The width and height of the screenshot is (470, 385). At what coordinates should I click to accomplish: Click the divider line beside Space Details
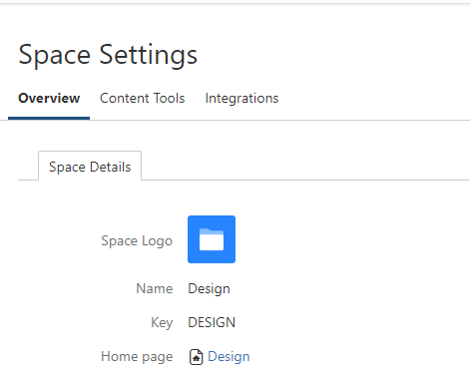pos(305,180)
